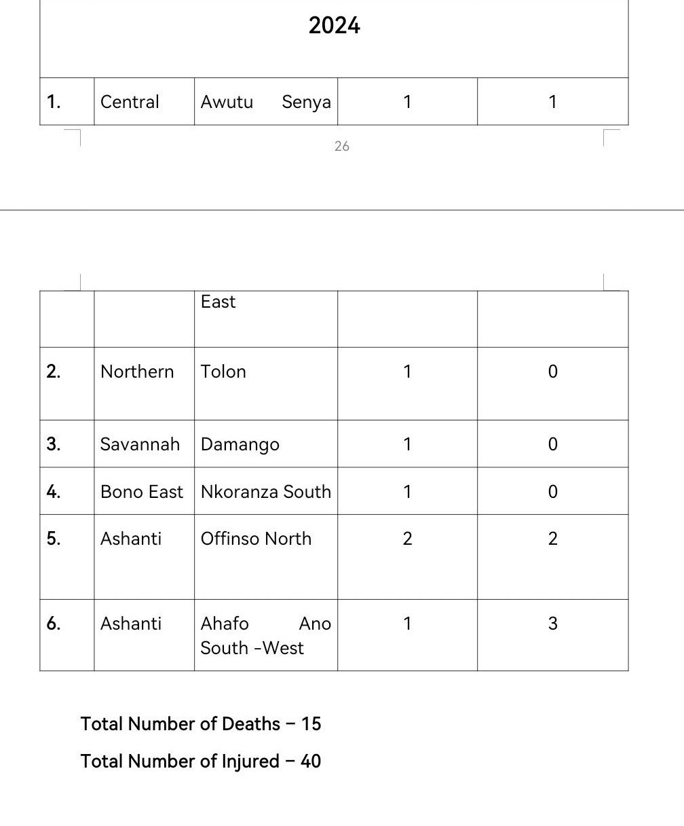684x826 pixels.
Task: Click the Damango district cell
Action: click(x=240, y=444)
